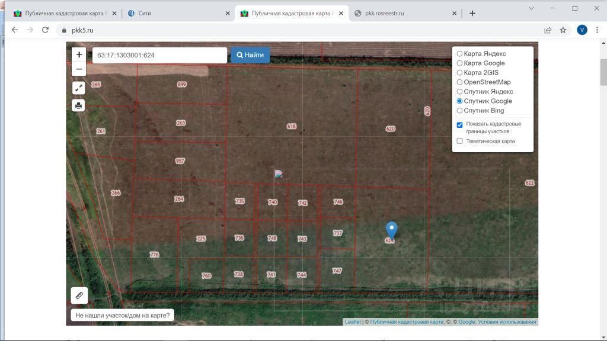Zoom in the map with plus button
Screen dimensions: 607x341
[79, 54]
